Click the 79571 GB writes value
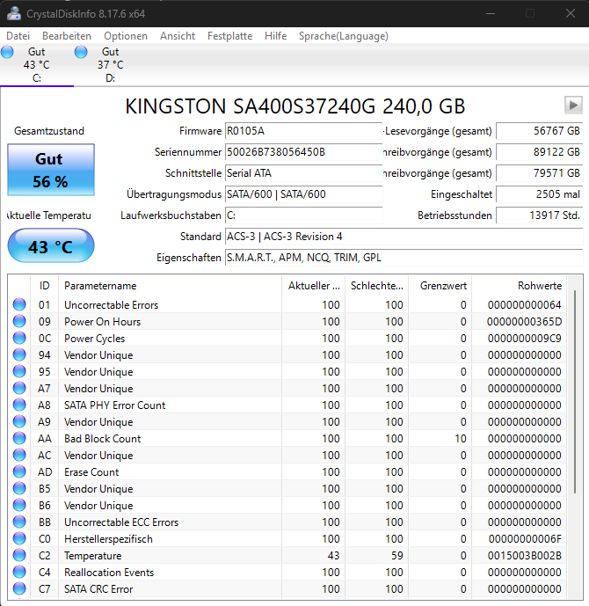 [x=539, y=173]
